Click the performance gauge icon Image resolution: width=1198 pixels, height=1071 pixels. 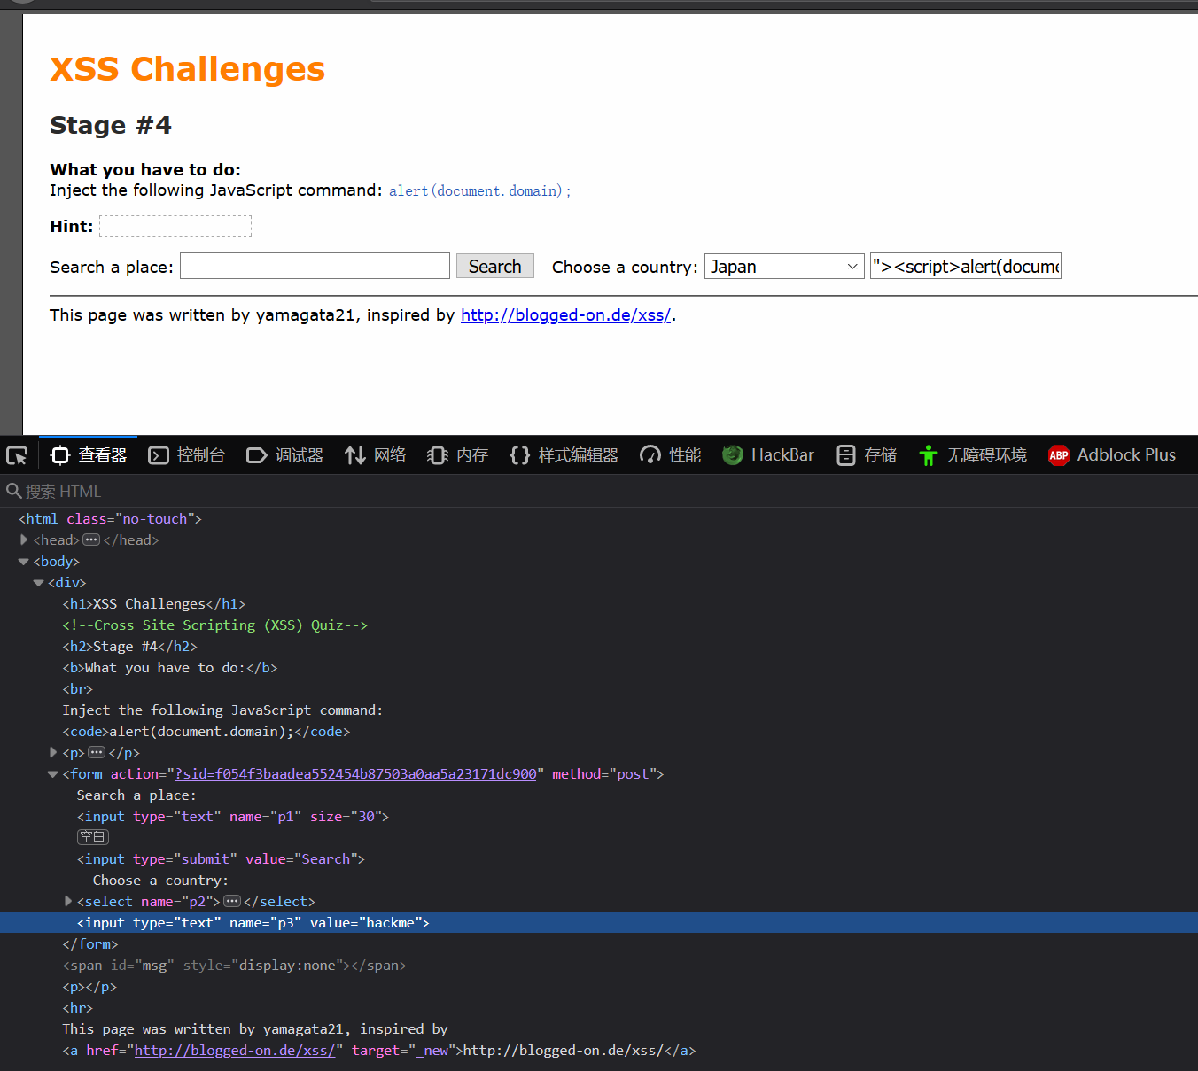pyautogui.click(x=650, y=455)
